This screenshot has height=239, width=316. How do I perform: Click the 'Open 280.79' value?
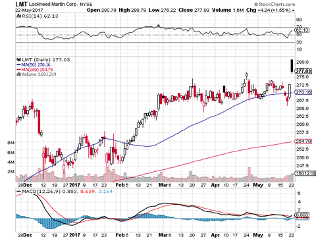click(101, 10)
